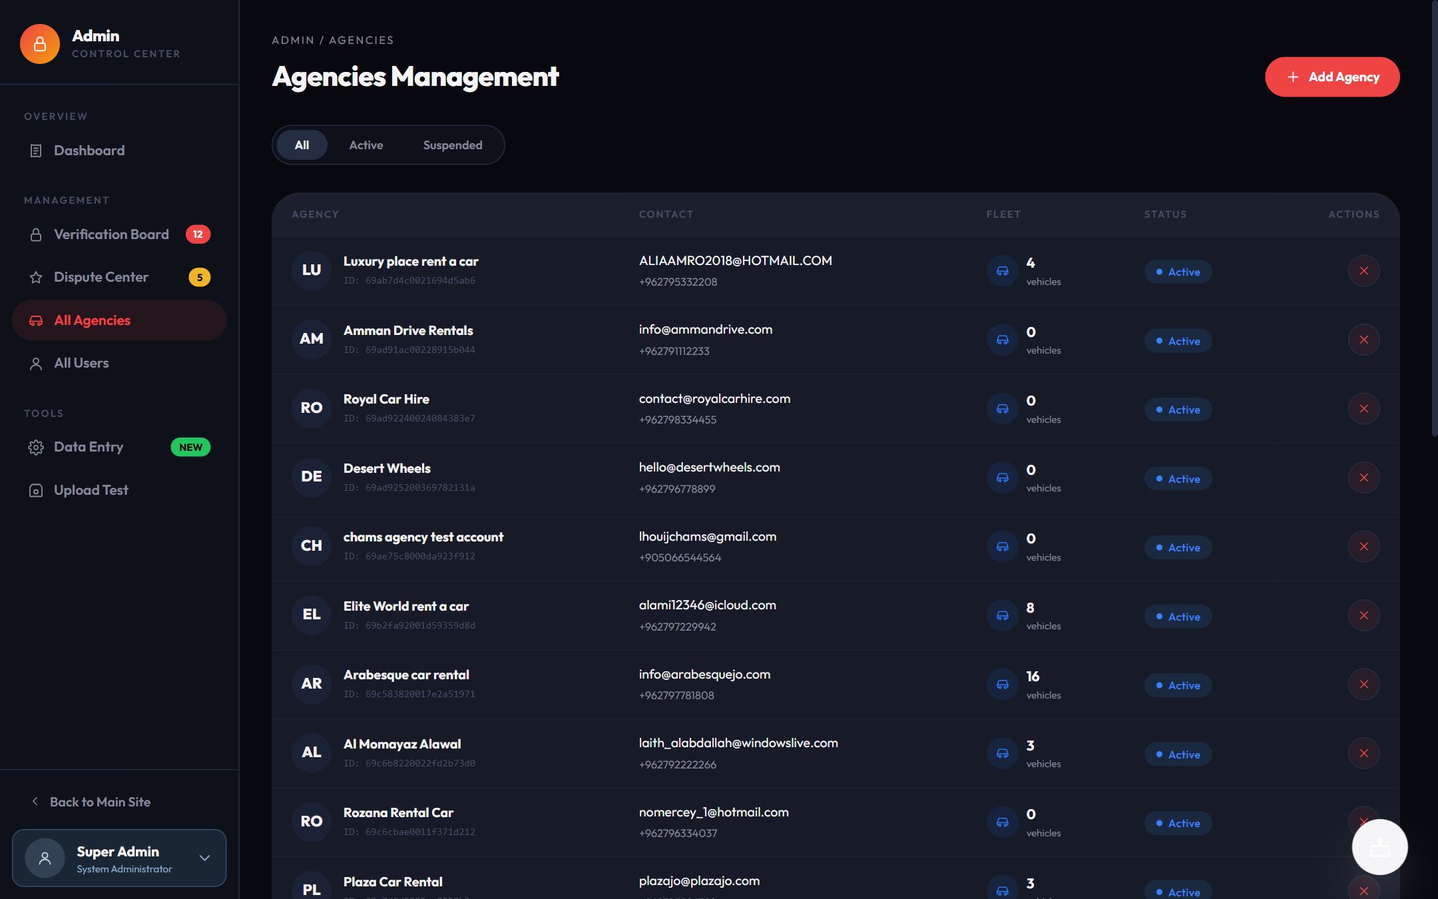Click the Upload Test icon
Screen dimensions: 1438x899
pos(36,491)
